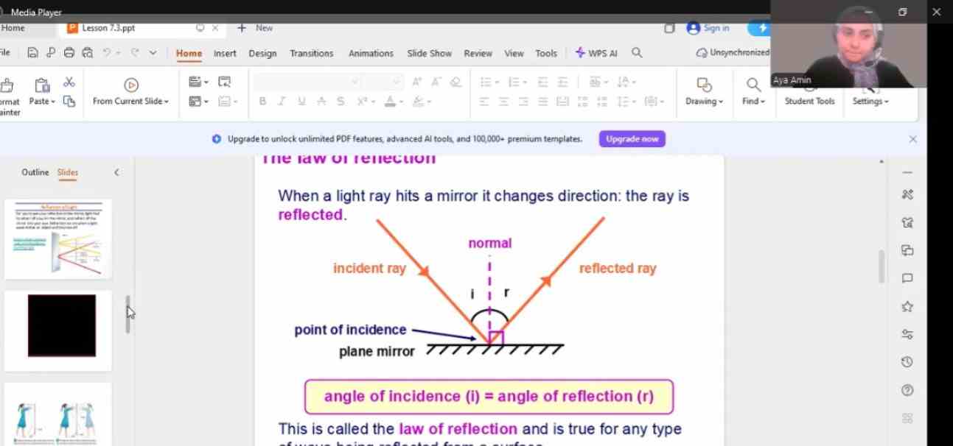Click the star icon in right sidebar
Screen dimensions: 953x446
[x=907, y=306]
